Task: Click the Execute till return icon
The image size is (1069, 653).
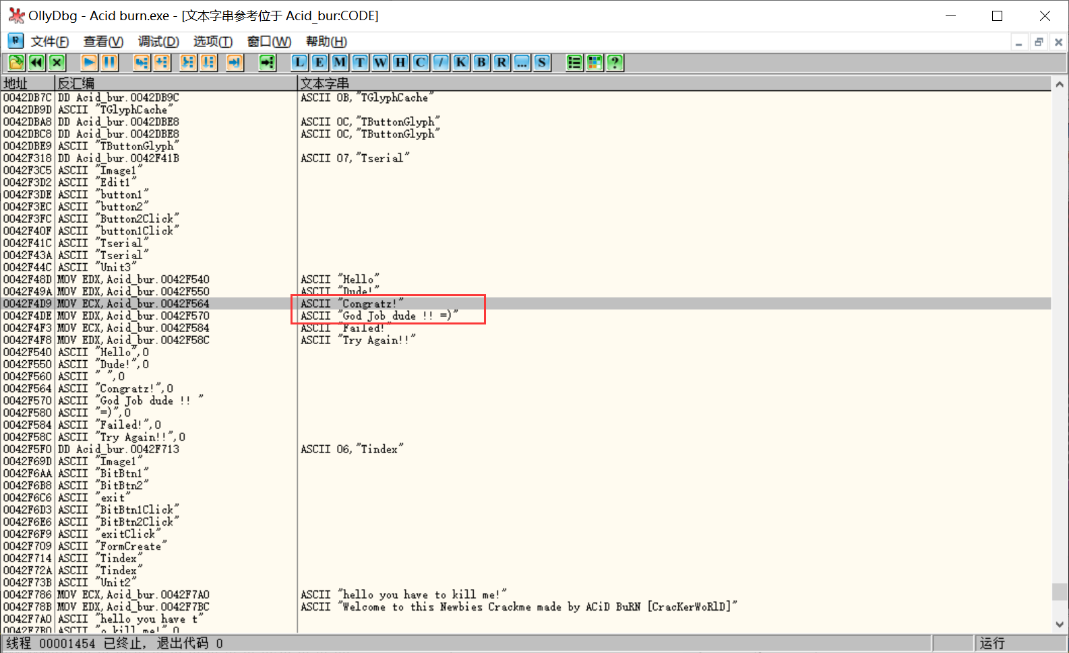Action: click(x=235, y=63)
